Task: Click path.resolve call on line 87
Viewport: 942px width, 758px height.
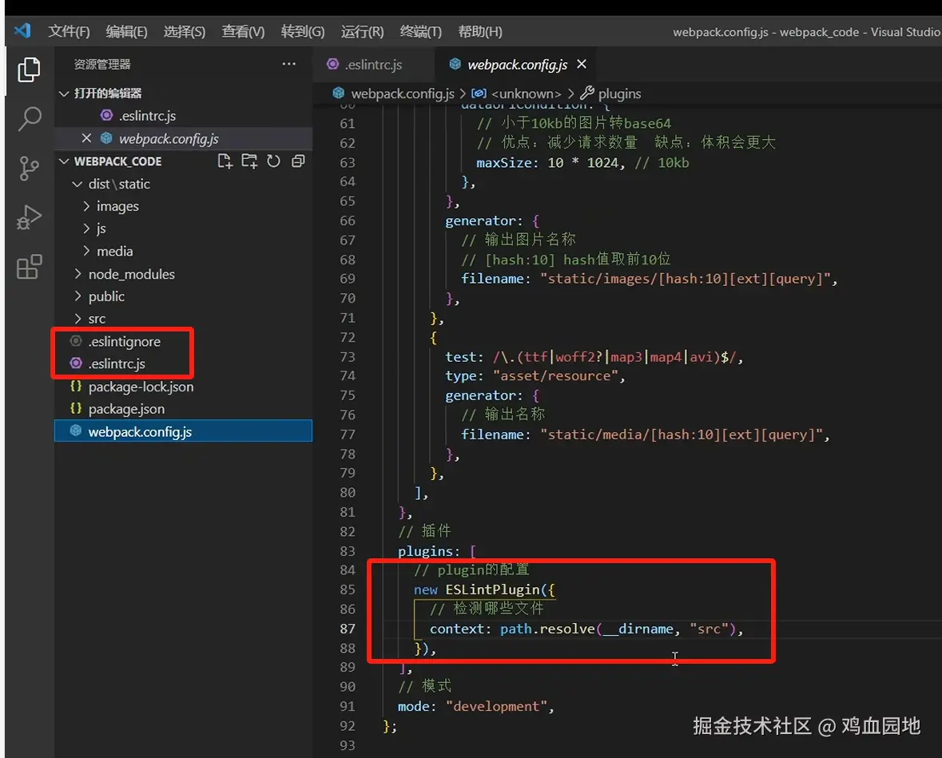Action: pyautogui.click(x=547, y=629)
